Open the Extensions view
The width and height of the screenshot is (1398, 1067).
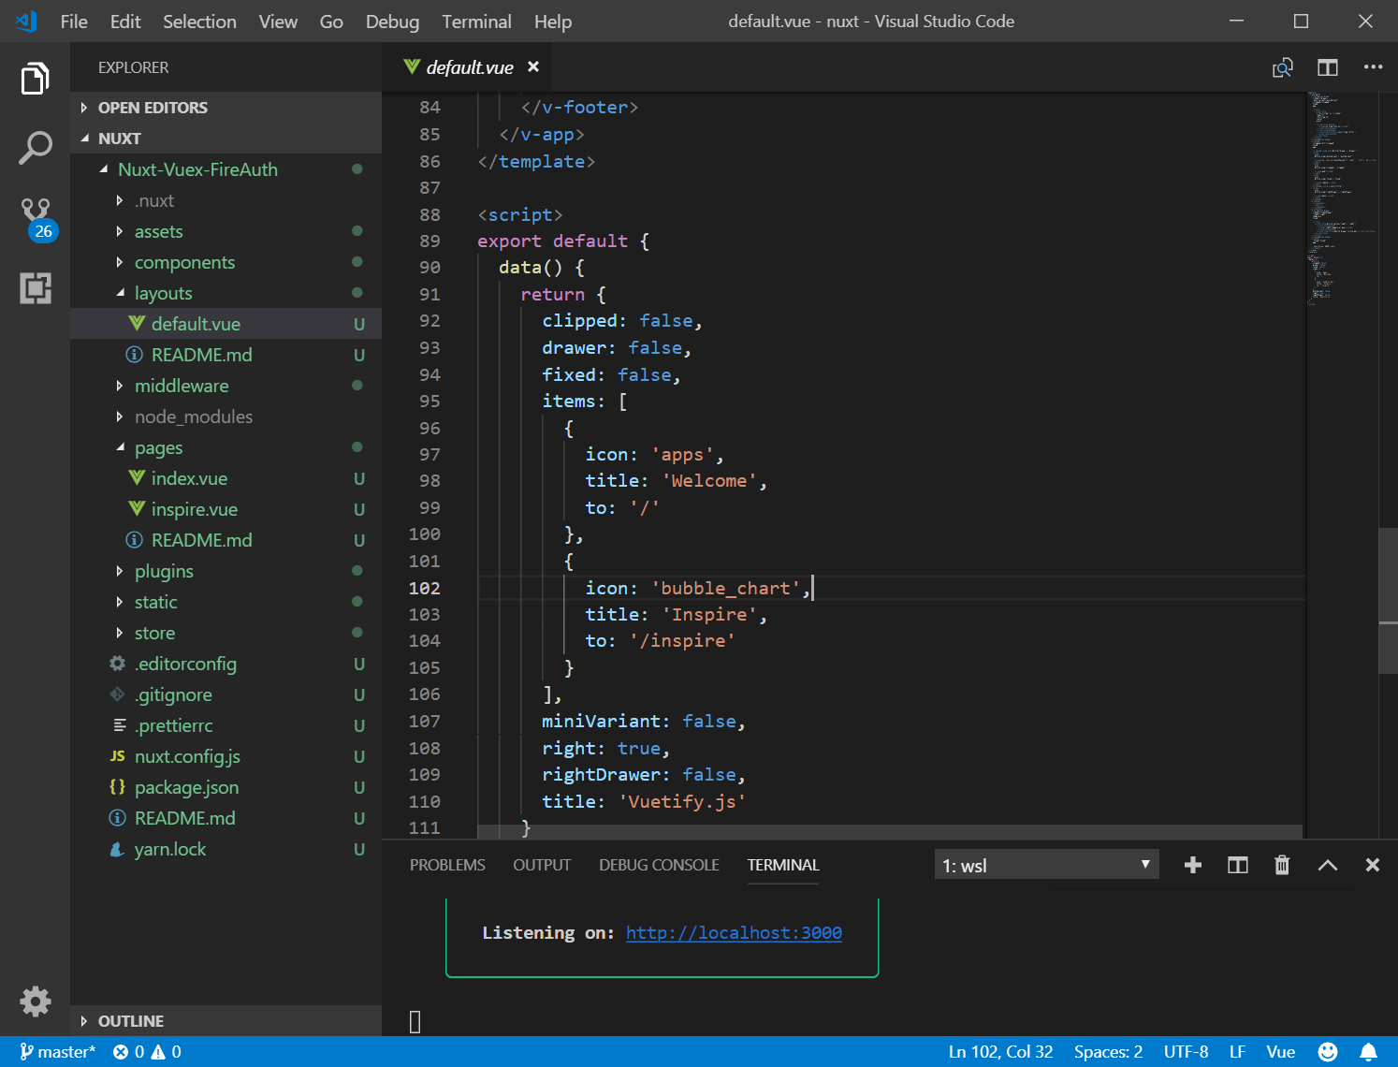(36, 288)
